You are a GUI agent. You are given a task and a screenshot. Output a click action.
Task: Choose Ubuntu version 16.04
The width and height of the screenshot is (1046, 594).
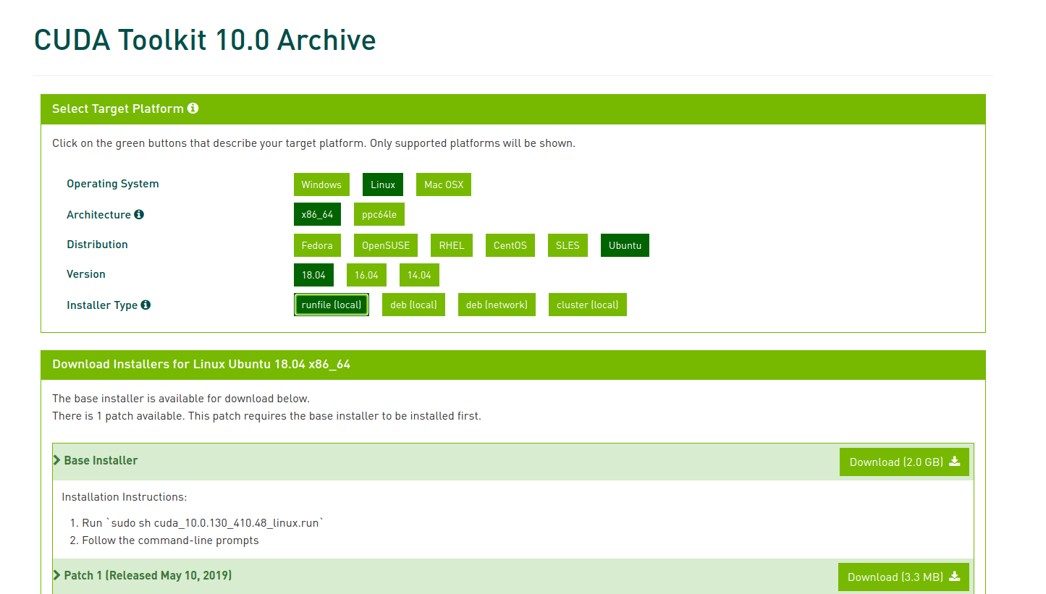(x=366, y=275)
